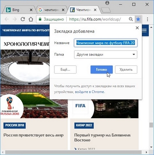This screenshot has width=154, height=155.
Task: Open Россия приветствует весь мир article
Action: 33,135
